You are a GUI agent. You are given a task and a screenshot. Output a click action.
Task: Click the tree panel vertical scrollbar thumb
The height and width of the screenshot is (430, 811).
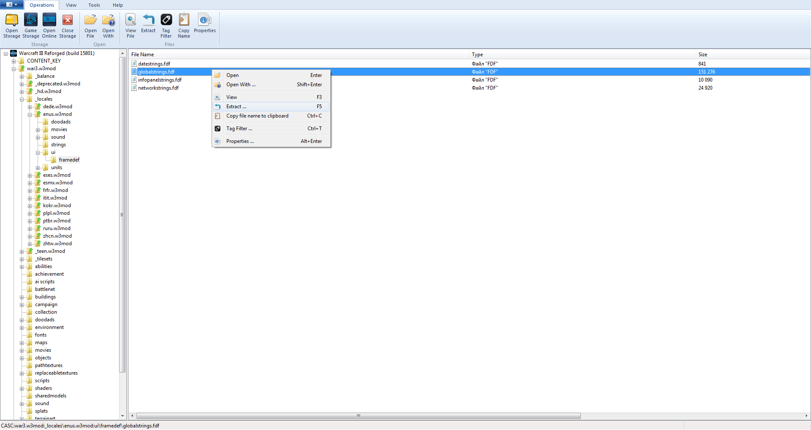tap(122, 214)
